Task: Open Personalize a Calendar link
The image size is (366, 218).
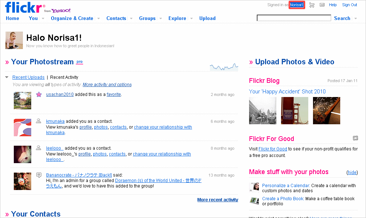Action: pos(286,185)
